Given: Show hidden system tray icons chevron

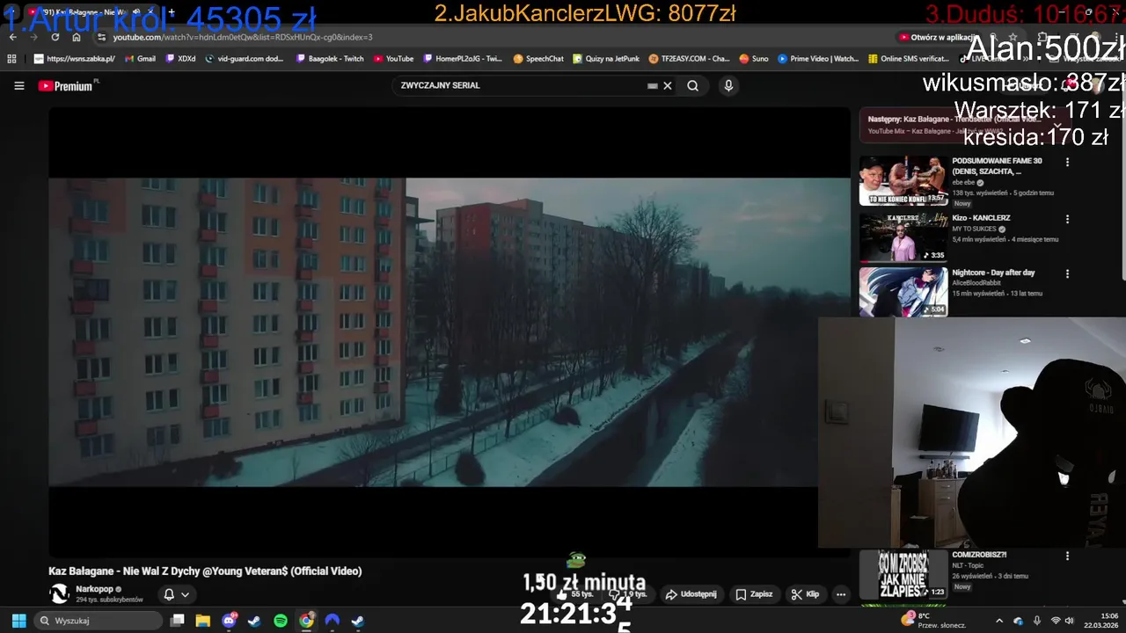Looking at the screenshot, I should [999, 621].
